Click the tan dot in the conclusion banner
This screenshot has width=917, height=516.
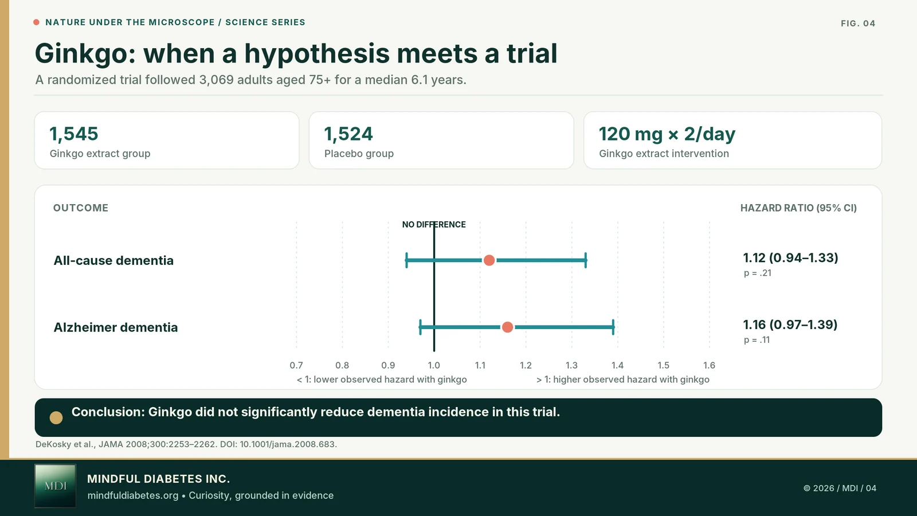(56, 417)
